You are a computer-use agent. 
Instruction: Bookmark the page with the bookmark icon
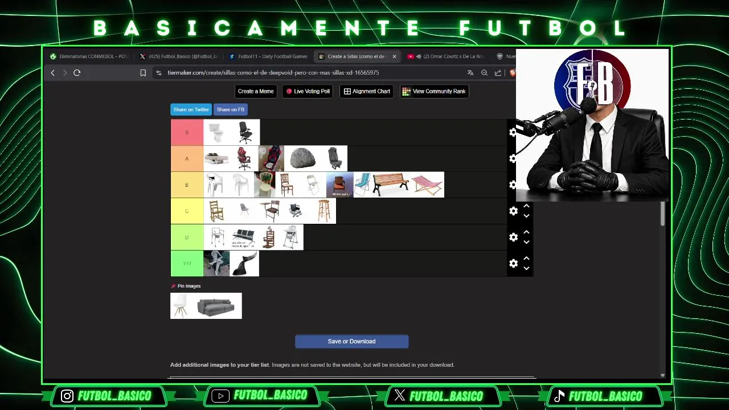pos(143,73)
